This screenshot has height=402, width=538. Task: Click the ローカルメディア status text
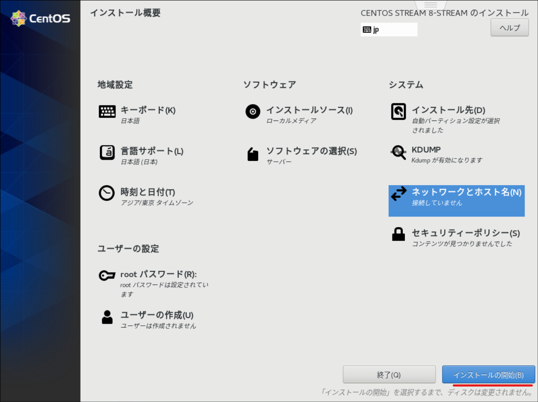pos(291,121)
